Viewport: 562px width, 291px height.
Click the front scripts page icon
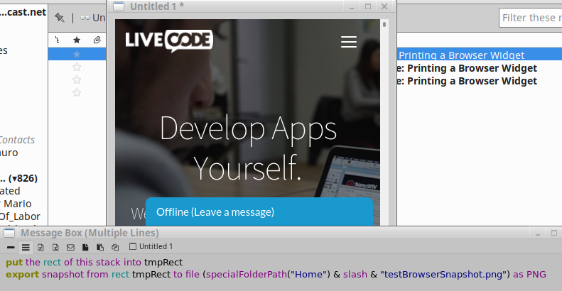coord(85,247)
